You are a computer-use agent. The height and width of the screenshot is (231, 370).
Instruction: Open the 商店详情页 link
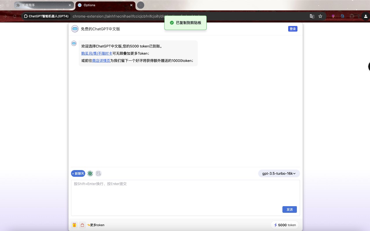pyautogui.click(x=101, y=61)
